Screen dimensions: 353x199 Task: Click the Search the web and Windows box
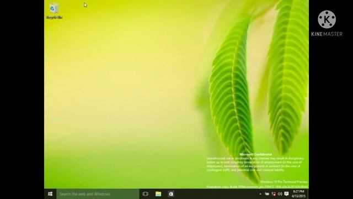pyautogui.click(x=98, y=194)
